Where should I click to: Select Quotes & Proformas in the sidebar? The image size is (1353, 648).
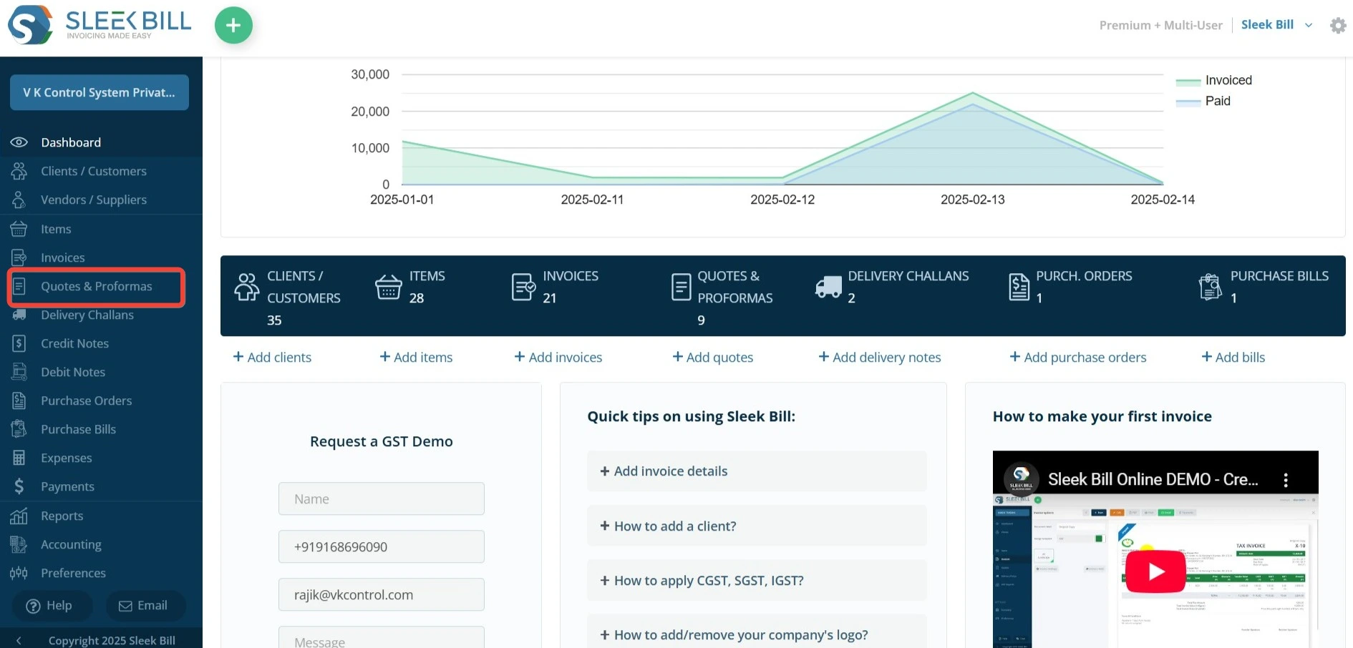tap(97, 286)
